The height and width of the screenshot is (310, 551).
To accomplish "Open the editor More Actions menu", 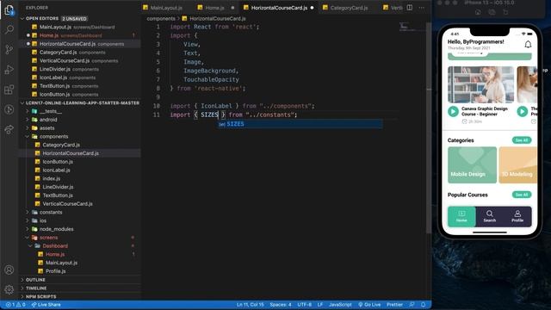I will [422, 8].
